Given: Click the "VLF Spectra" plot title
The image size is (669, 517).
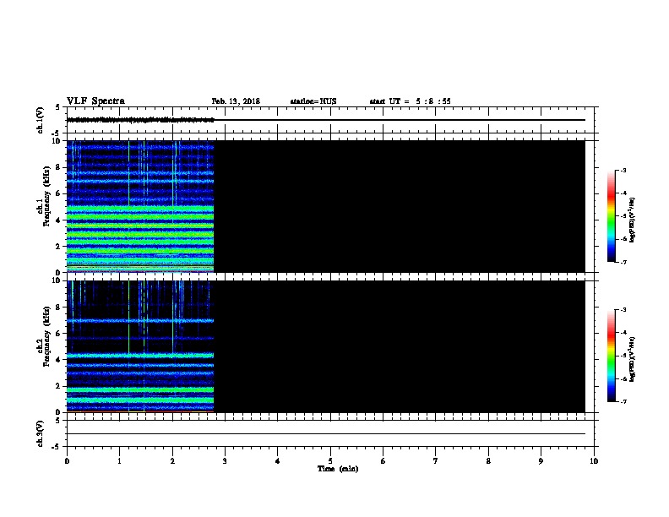Looking at the screenshot, I should click(95, 101).
